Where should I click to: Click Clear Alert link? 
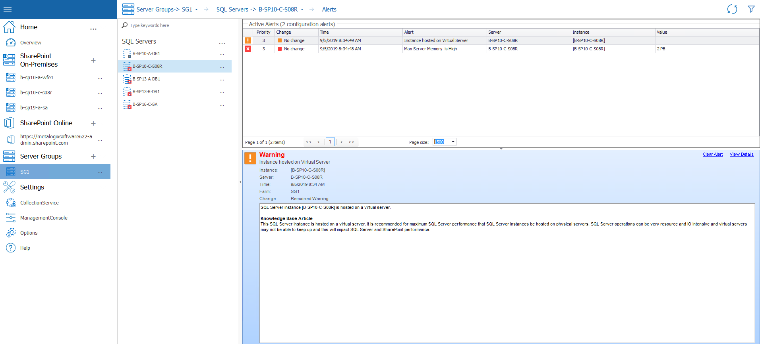click(x=713, y=154)
